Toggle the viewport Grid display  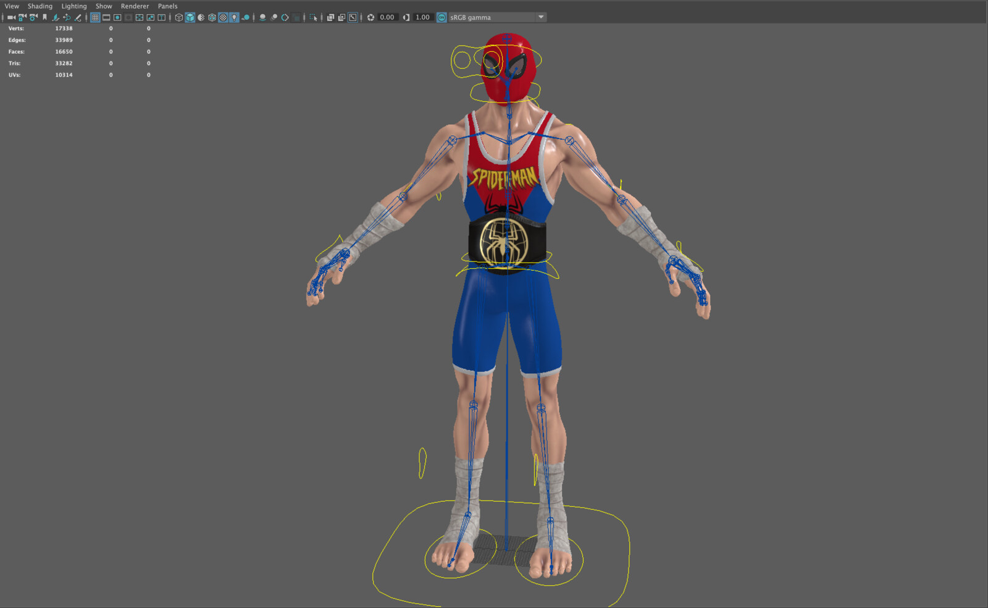click(x=95, y=17)
